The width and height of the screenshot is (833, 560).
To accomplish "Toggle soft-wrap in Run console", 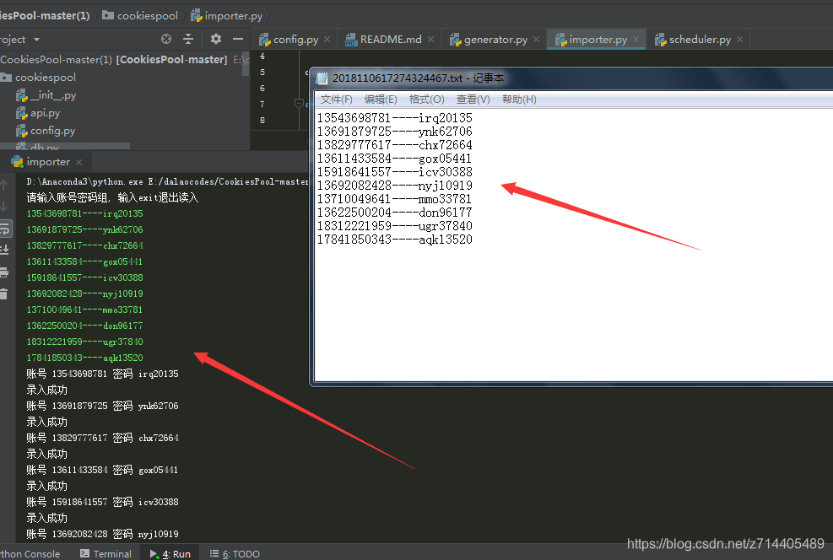I will 4,229.
